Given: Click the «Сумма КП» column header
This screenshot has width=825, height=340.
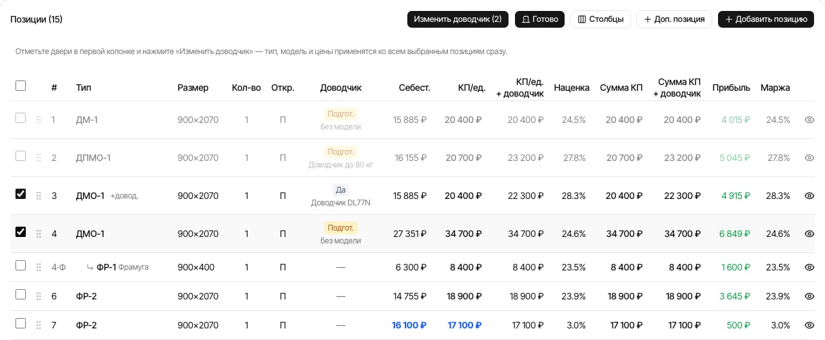Looking at the screenshot, I should 621,88.
